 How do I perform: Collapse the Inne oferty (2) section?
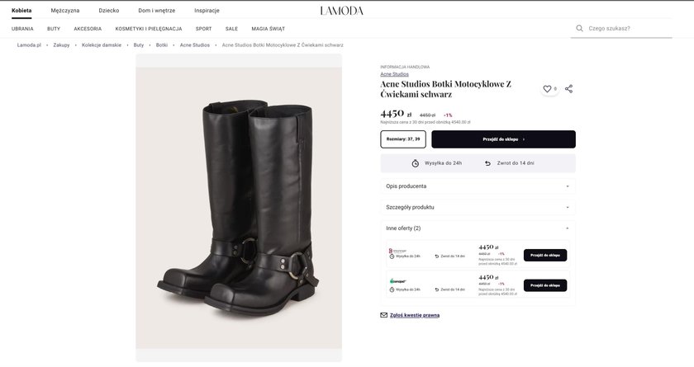pos(478,228)
